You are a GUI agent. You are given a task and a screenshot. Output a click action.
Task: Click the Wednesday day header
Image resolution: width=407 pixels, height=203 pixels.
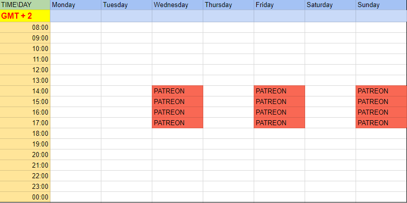pos(178,5)
